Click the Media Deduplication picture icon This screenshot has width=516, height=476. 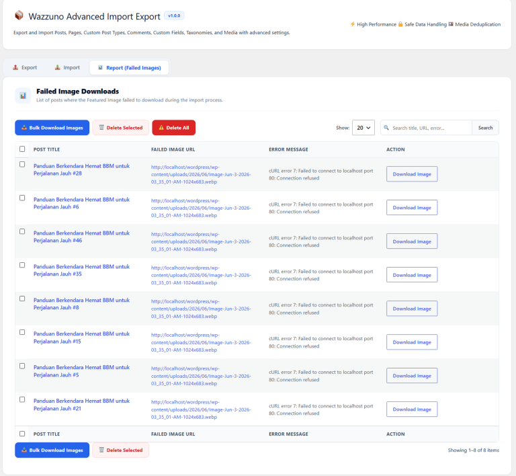[451, 24]
